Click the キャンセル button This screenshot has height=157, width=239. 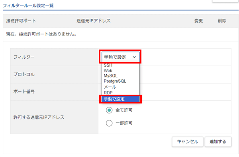point(188,142)
